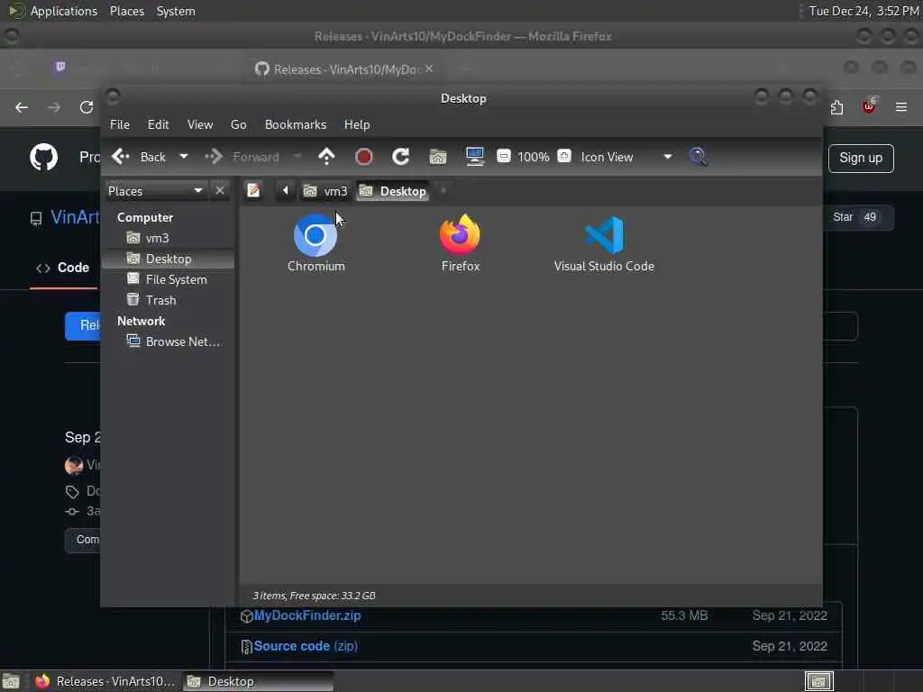Open the Code tab on GitHub
The image size is (923, 692).
pyautogui.click(x=64, y=268)
